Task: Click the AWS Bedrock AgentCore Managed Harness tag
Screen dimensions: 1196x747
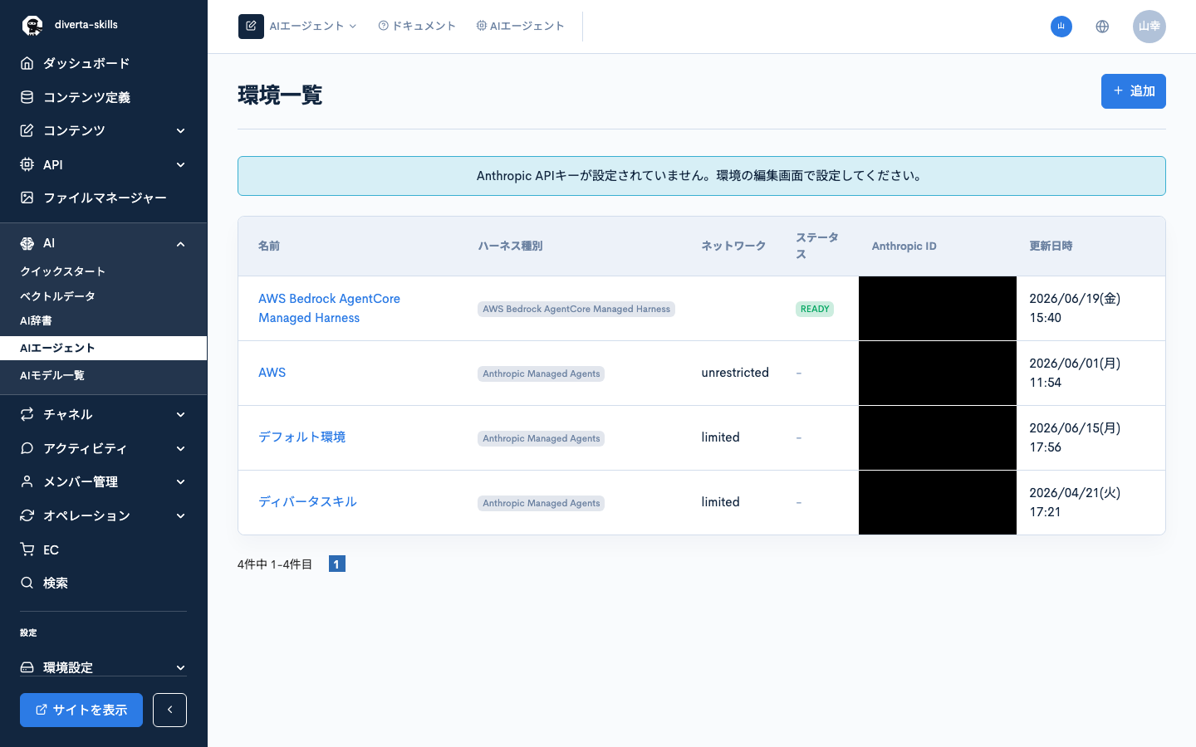Action: click(x=576, y=309)
